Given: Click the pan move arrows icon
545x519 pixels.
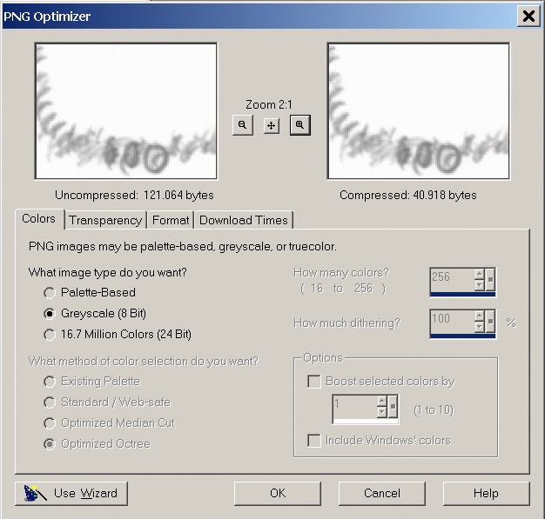Looking at the screenshot, I should (x=272, y=125).
